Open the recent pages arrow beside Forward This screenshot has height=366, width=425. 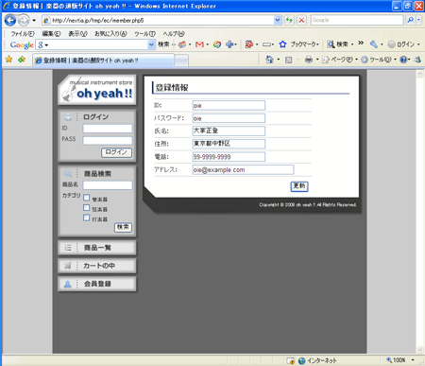(34, 21)
